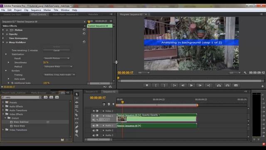The width and height of the screenshot is (266, 150).
Task: Click the Extract button
Action: pos(227,85)
